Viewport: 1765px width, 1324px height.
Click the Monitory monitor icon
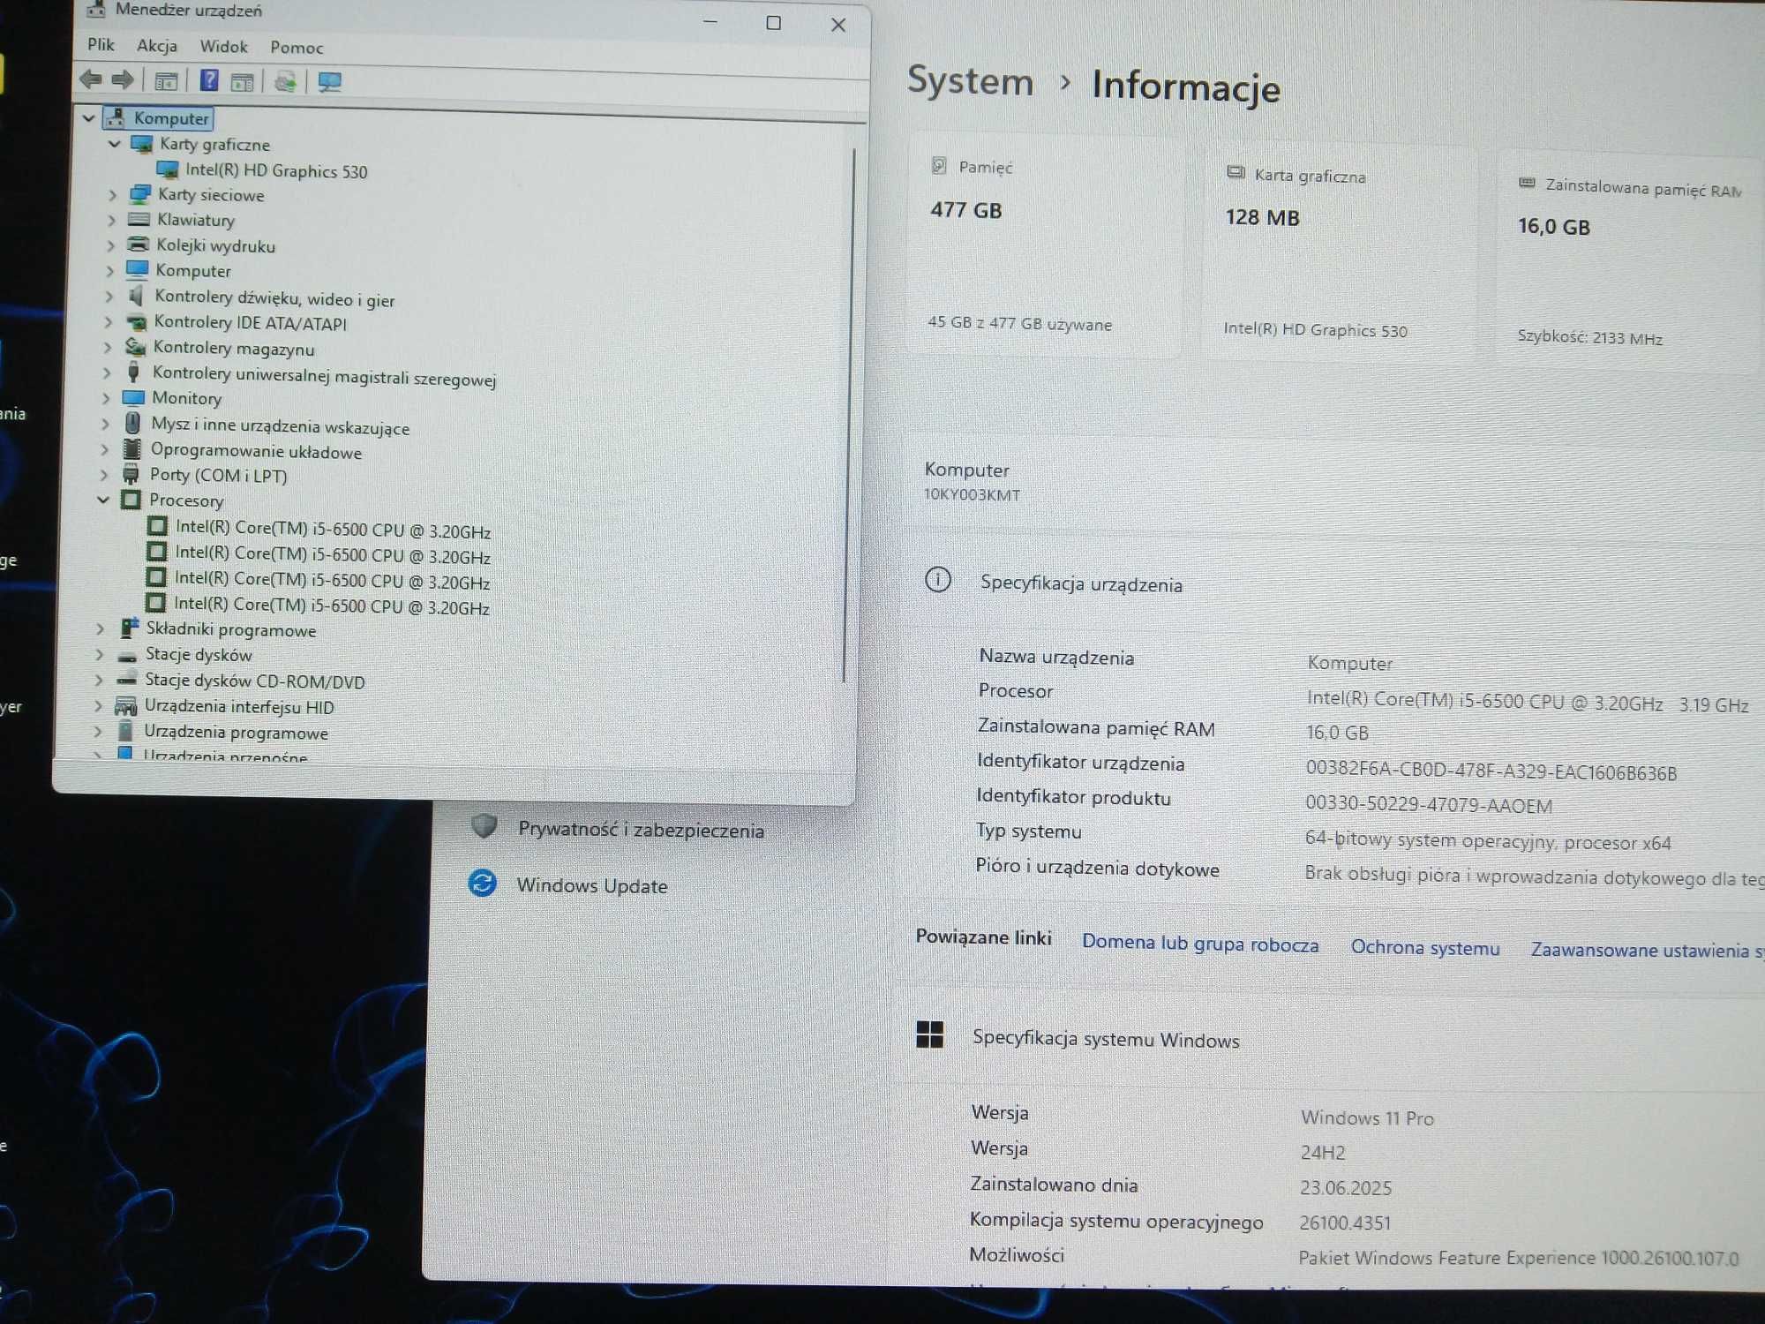(133, 397)
